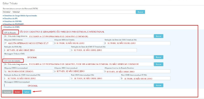204x99 pixels.
Task: Click the Alíquota MVA do Estado input
Action: (x=79, y=43)
